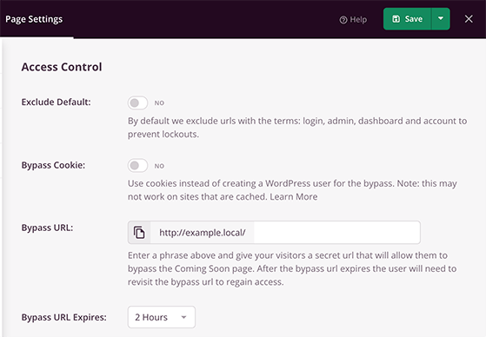Click the http://example.local/ URL prefix
Image resolution: width=486 pixels, height=337 pixels.
[x=203, y=233]
